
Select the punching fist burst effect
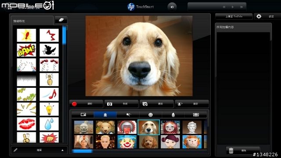coord(49,137)
